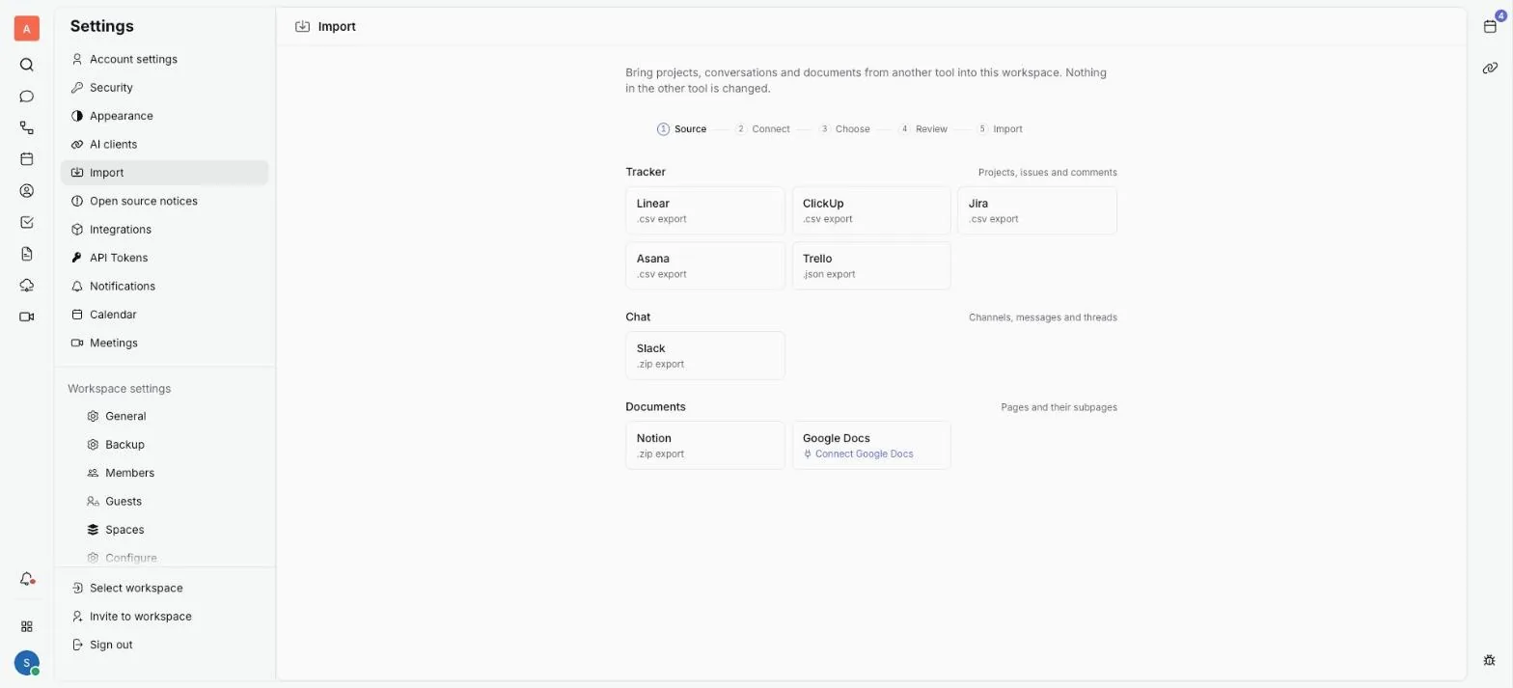Open Open source notices

coord(164,201)
